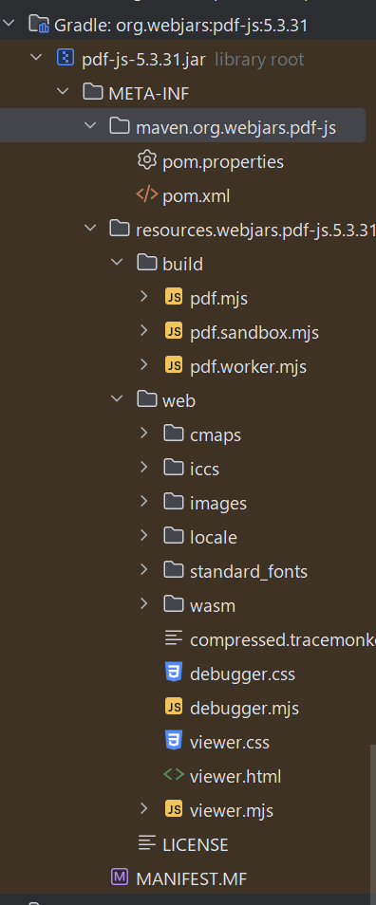Click the LICENSE text file icon
The width and height of the screenshot is (376, 905).
[147, 842]
